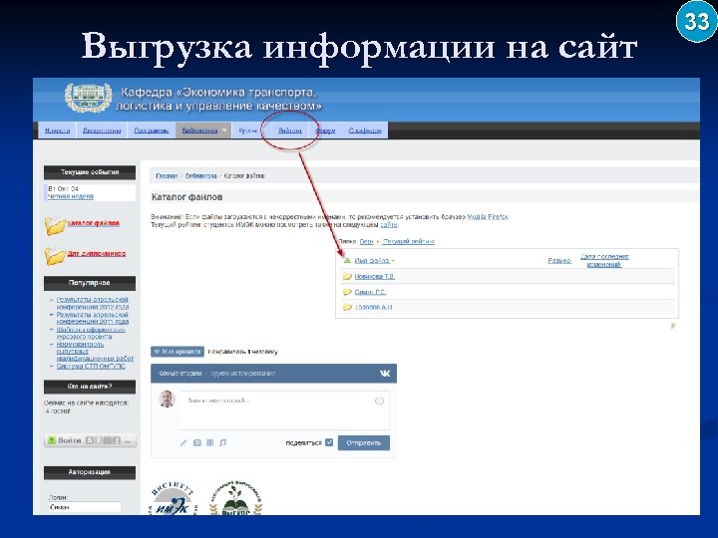Click the VK logo in the comments header
718x538 pixels.
[x=385, y=374]
